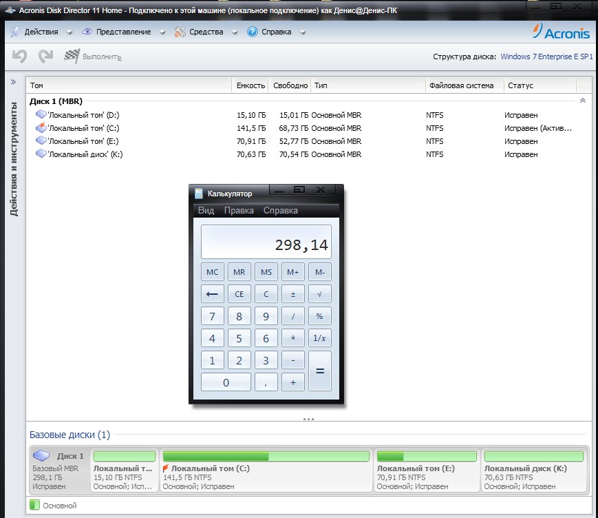Image resolution: width=598 pixels, height=518 pixels.
Task: Click the Базовые диски (1) heading
Action: [x=70, y=435]
